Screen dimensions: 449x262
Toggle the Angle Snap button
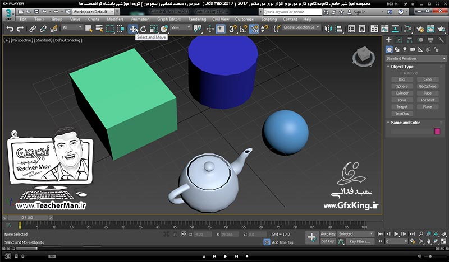tap(244, 29)
